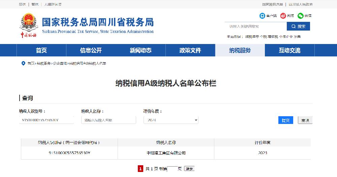Open the 微信 WeChat icon
The image size is (337, 177).
click(300, 16)
